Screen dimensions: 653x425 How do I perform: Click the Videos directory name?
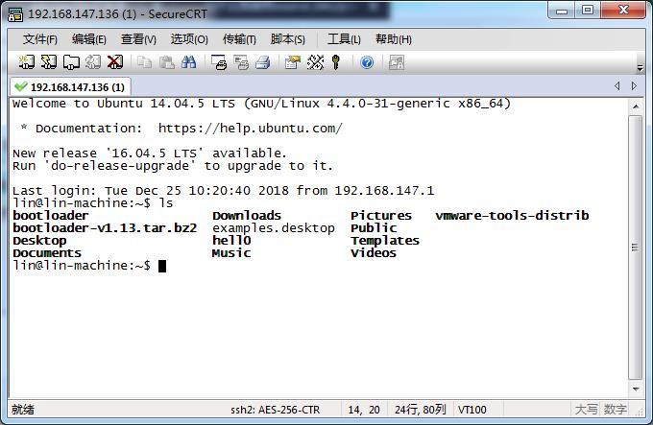(x=374, y=253)
